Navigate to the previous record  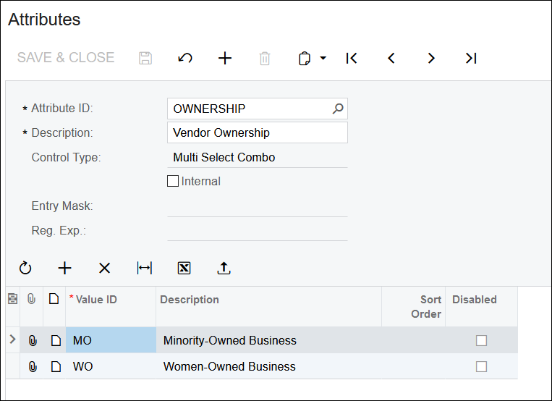[x=391, y=58]
